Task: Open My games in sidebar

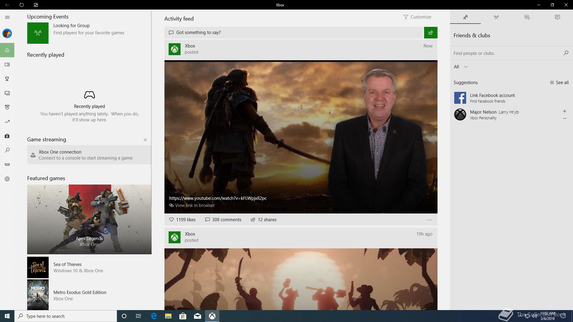Action: point(7,64)
